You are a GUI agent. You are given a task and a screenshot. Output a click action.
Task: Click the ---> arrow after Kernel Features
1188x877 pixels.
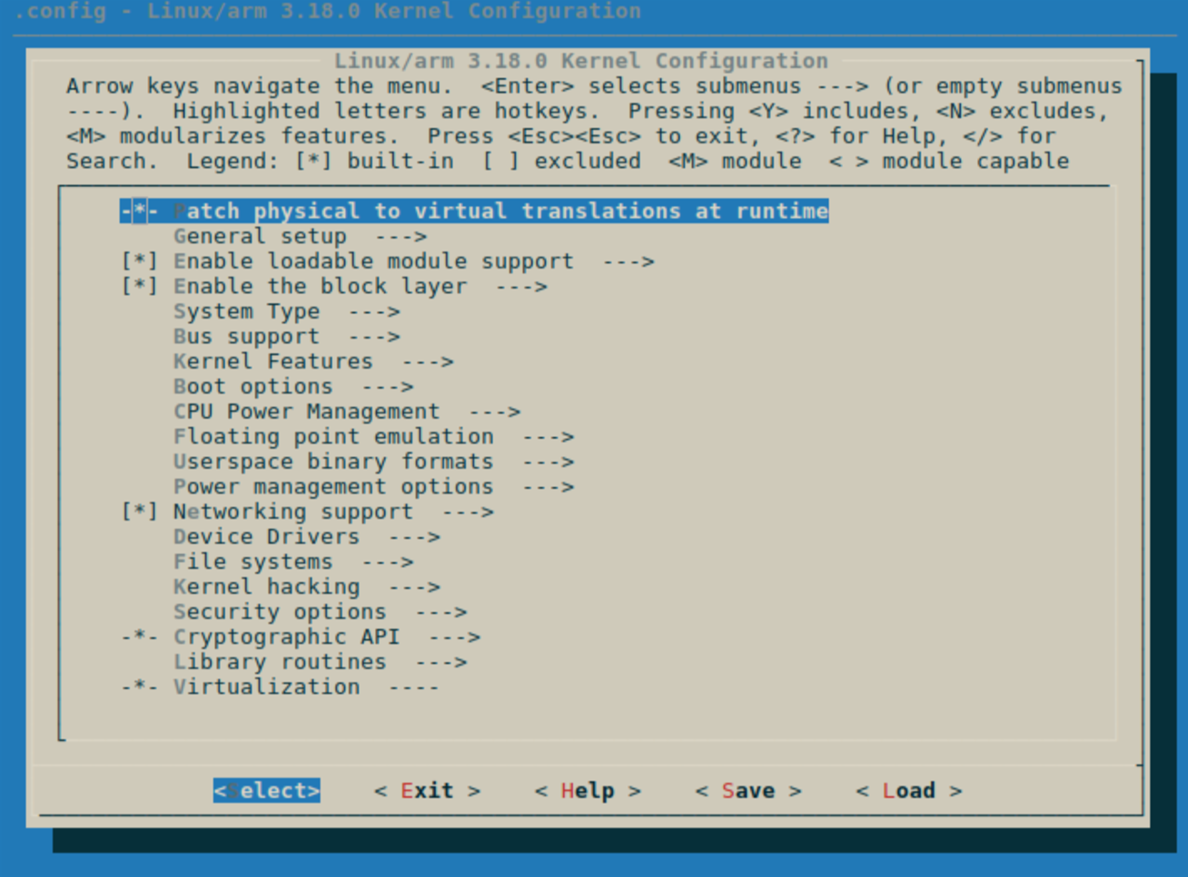coord(428,362)
